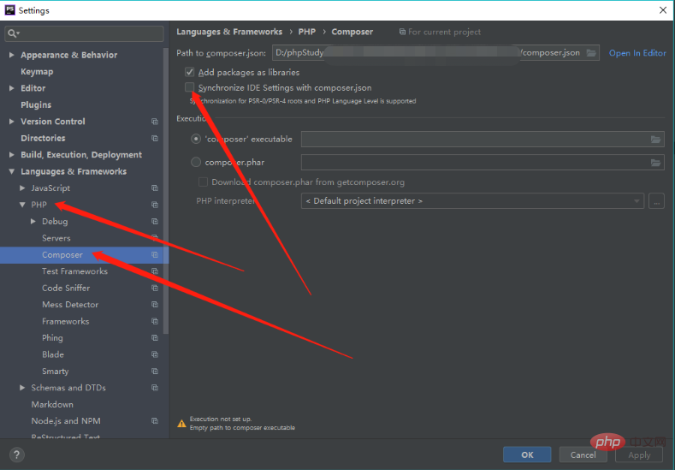Click project-level icon next to Smarty
675x470 pixels.
pyautogui.click(x=155, y=372)
